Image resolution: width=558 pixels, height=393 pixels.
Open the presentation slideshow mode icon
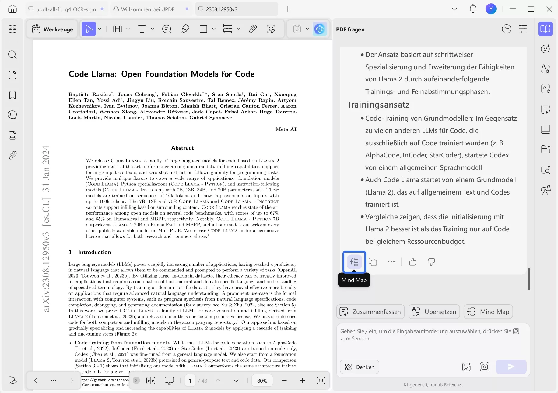(169, 381)
